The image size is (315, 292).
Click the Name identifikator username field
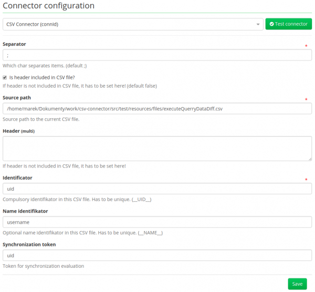click(x=157, y=222)
